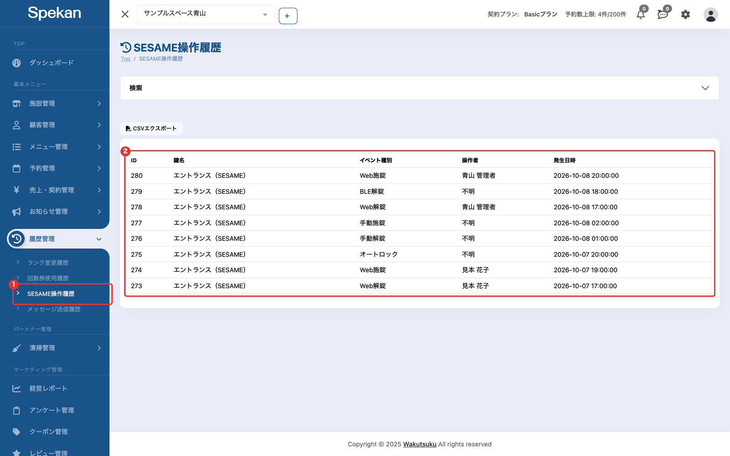The image size is (730, 456).
Task: Open 回数券使用履歴 submenu item
Action: coord(48,278)
